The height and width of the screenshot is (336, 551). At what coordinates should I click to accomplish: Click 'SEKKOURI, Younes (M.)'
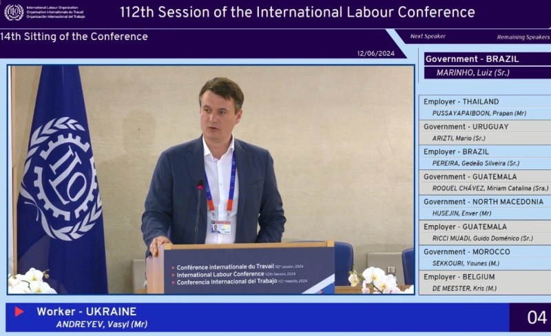coord(466,263)
